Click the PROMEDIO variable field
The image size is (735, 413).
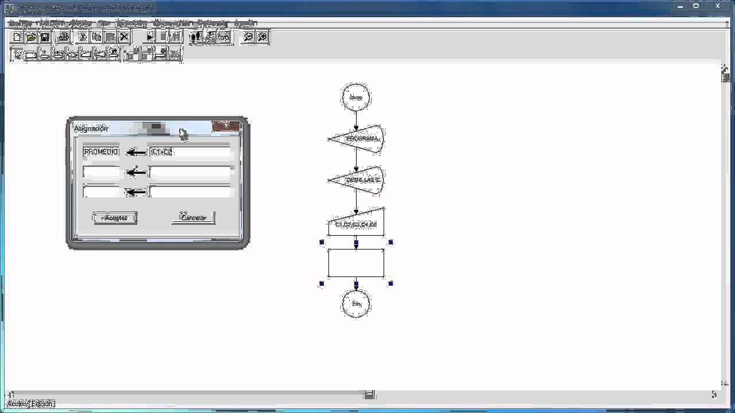[102, 152]
